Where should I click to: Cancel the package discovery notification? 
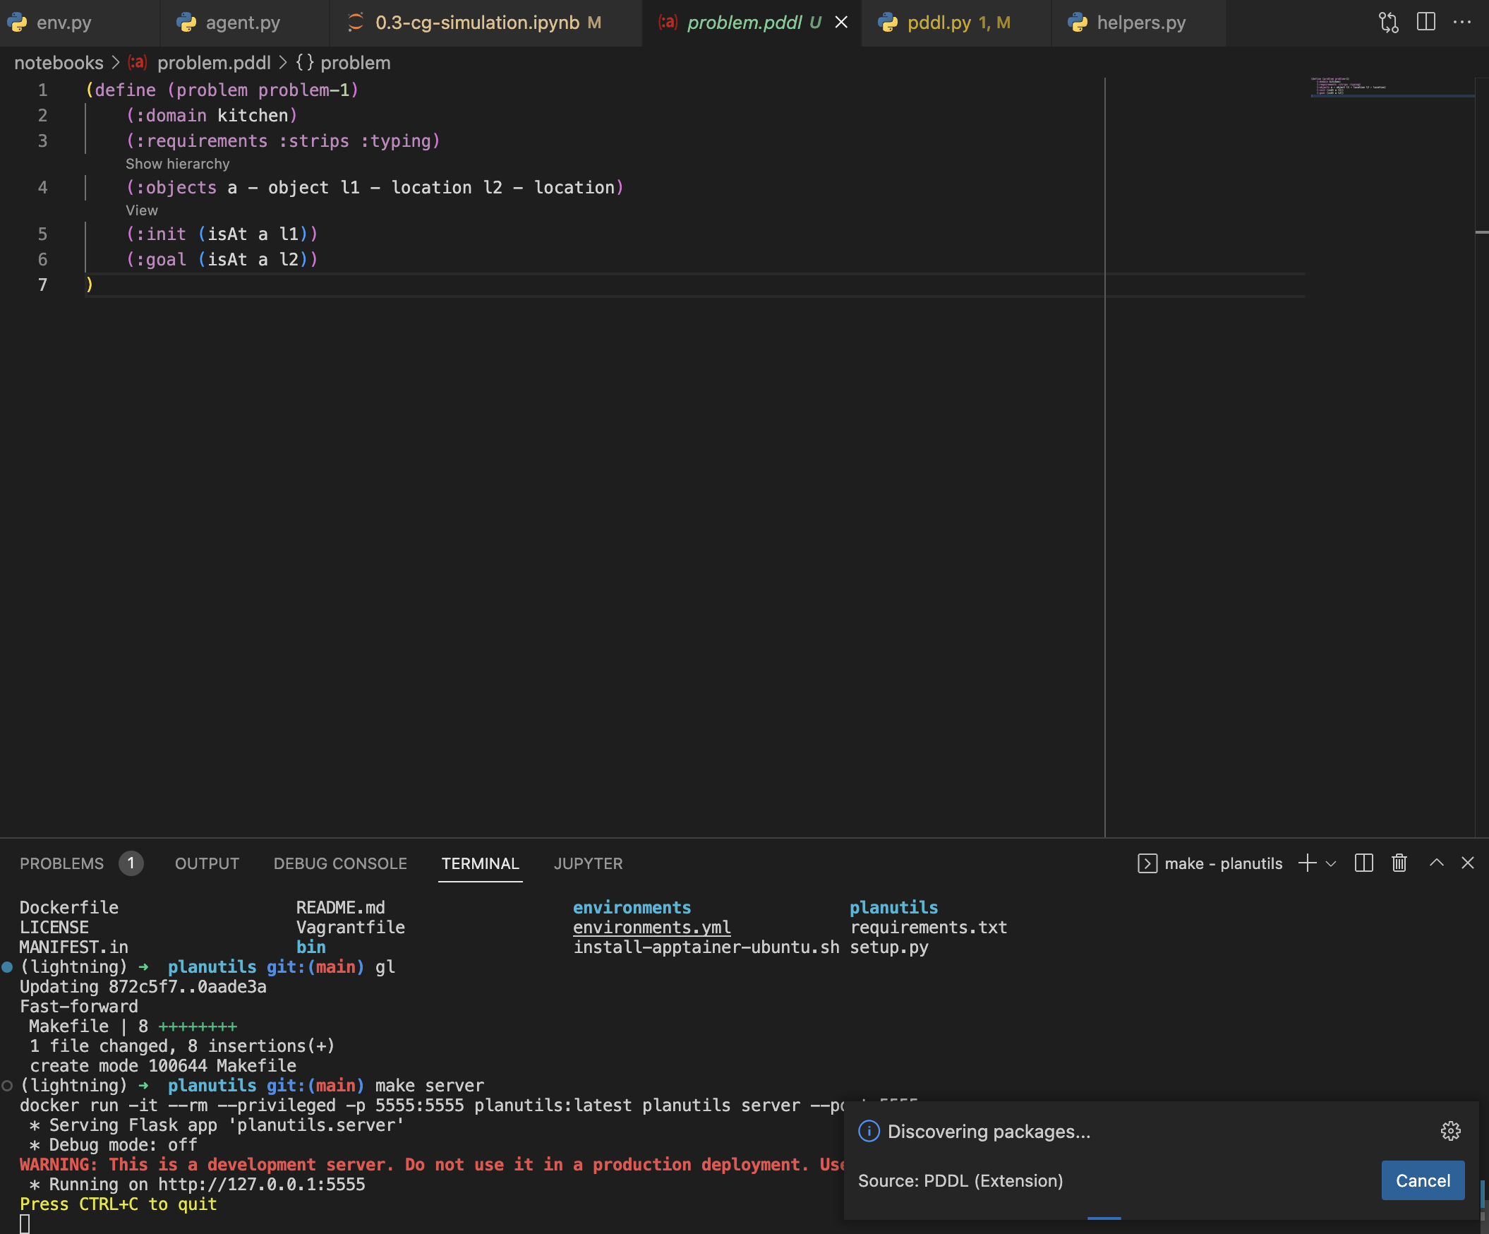1423,1180
